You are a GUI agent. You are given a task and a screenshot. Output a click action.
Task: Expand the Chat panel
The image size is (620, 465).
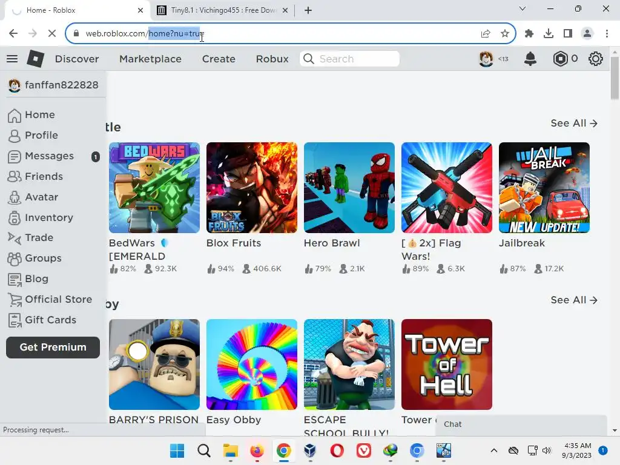[x=521, y=424]
